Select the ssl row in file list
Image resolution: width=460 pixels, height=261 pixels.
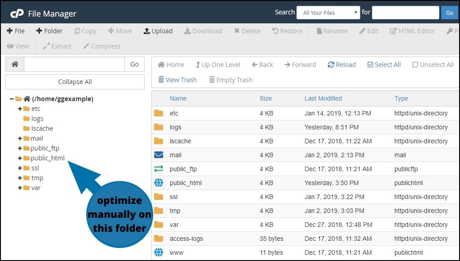(x=305, y=197)
